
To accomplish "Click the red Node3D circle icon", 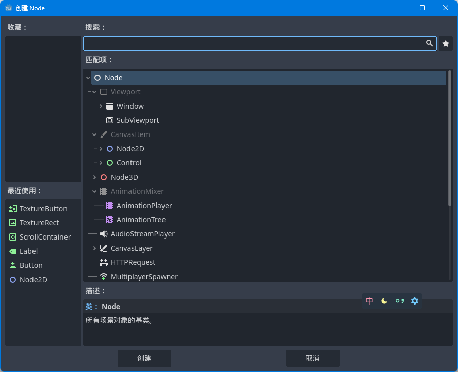I will [104, 177].
